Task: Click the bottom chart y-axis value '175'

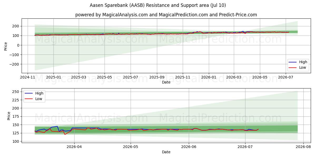Action: coord(16,117)
